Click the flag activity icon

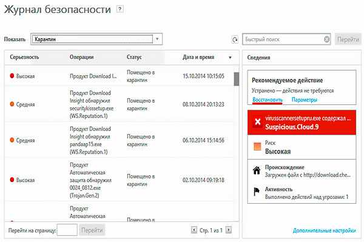click(x=257, y=192)
